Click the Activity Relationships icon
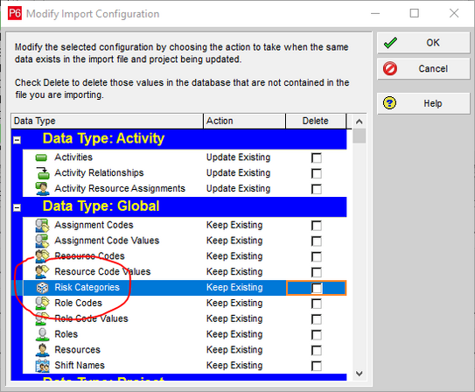 click(42, 173)
